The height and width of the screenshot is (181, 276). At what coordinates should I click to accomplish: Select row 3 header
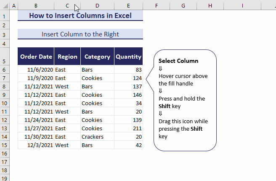[x=5, y=35]
